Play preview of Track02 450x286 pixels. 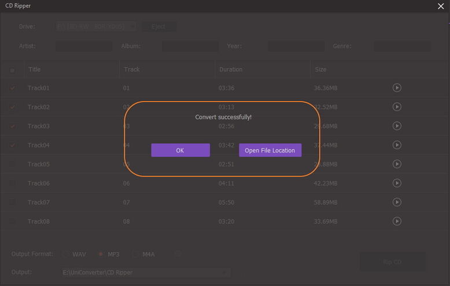[397, 107]
